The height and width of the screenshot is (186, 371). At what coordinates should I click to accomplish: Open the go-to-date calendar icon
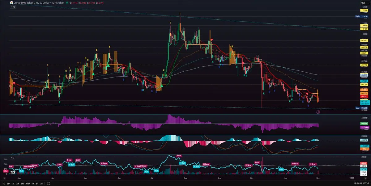pyautogui.click(x=48, y=184)
